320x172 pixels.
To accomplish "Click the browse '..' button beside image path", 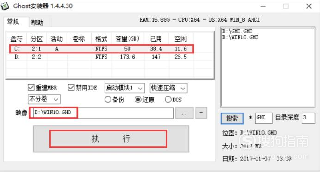I will 185,113.
